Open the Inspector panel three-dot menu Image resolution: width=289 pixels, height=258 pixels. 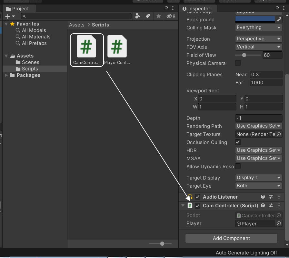point(284,8)
